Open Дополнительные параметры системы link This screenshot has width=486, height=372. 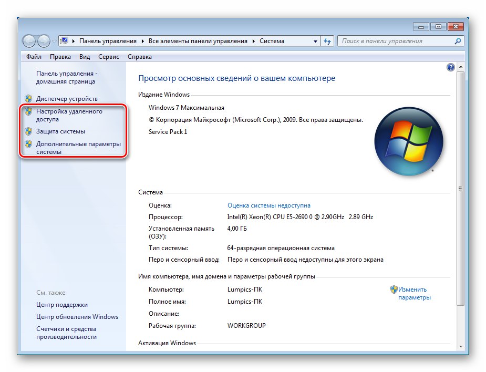(78, 148)
